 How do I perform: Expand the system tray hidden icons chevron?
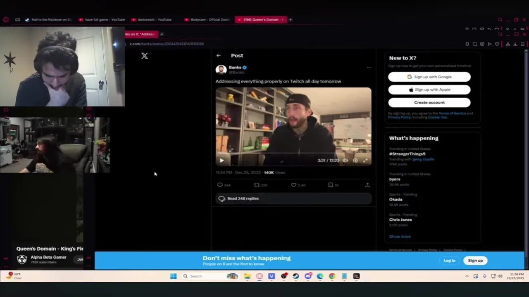(467, 276)
